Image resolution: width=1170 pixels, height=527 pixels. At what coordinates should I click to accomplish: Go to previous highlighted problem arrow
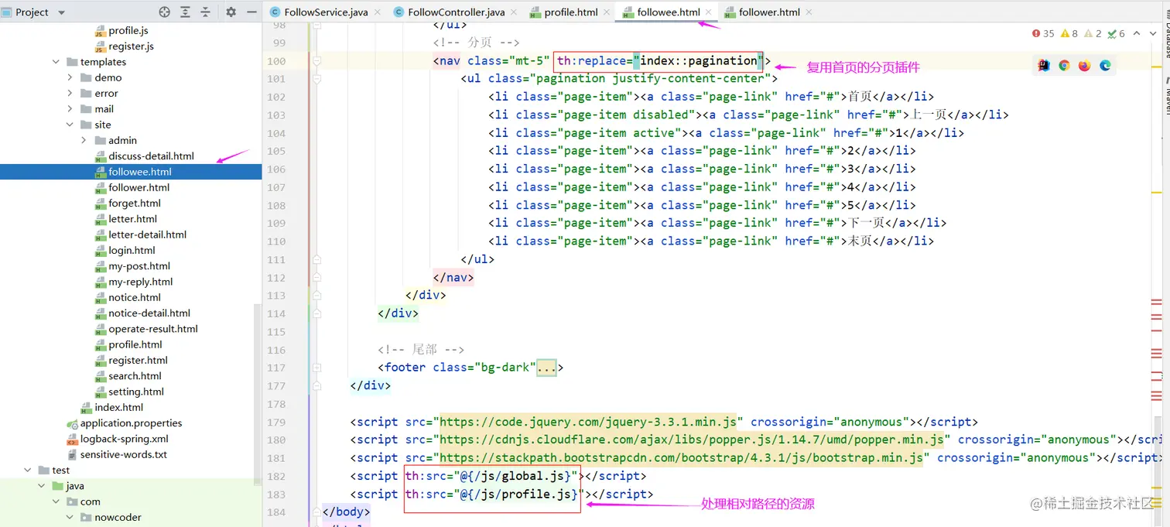(x=1137, y=33)
